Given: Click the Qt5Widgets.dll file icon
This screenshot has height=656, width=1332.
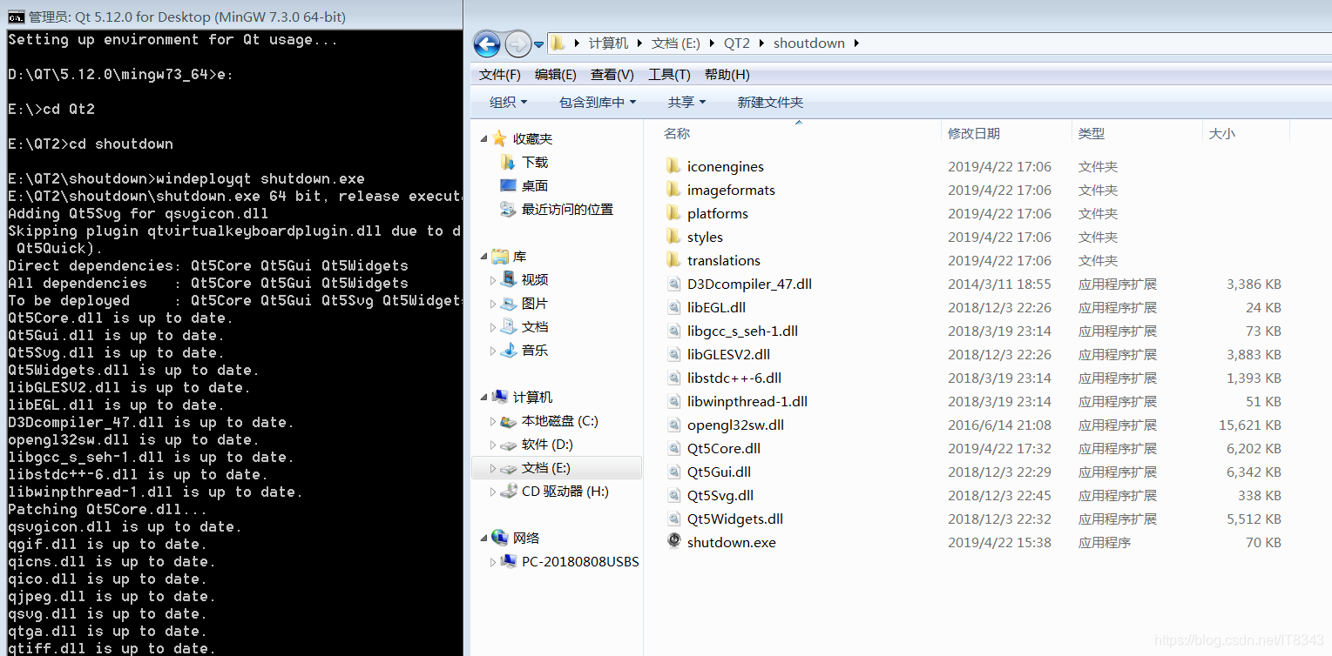Looking at the screenshot, I should [x=673, y=519].
